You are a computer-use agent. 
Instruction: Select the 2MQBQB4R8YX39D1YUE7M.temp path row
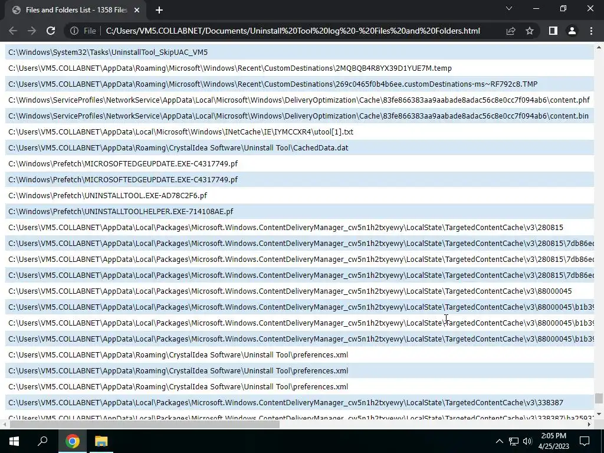(x=299, y=68)
